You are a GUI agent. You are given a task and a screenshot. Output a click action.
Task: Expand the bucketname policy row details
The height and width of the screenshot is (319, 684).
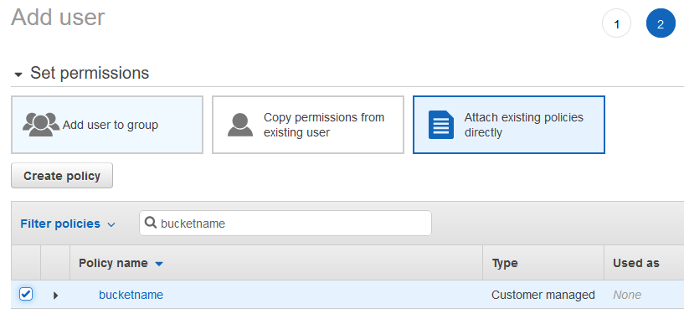coord(55,296)
